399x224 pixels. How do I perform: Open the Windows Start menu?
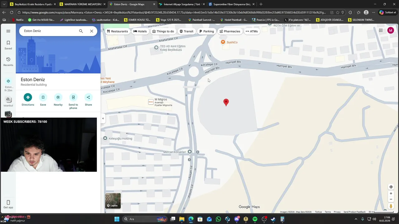(x=117, y=219)
